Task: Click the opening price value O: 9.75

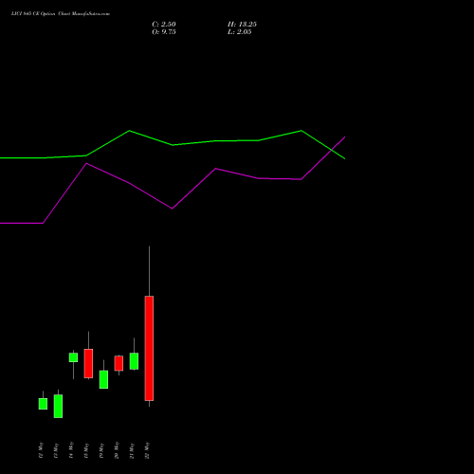Action: point(164,32)
